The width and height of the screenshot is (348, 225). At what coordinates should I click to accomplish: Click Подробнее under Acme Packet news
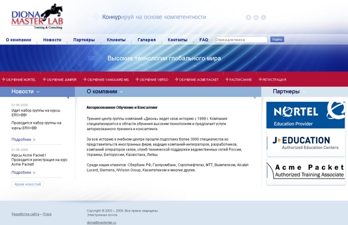pos(23,173)
